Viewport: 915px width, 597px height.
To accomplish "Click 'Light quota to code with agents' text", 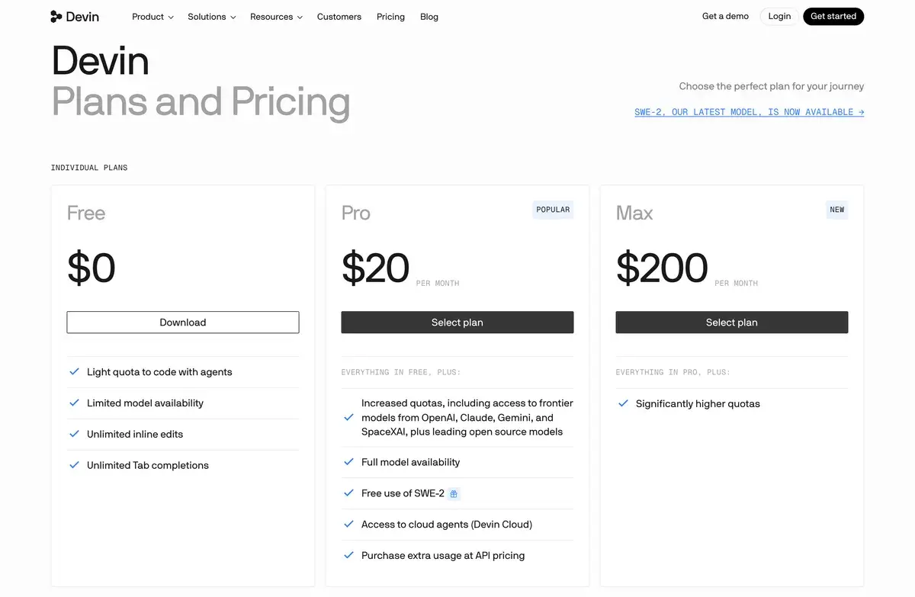I will [x=159, y=372].
